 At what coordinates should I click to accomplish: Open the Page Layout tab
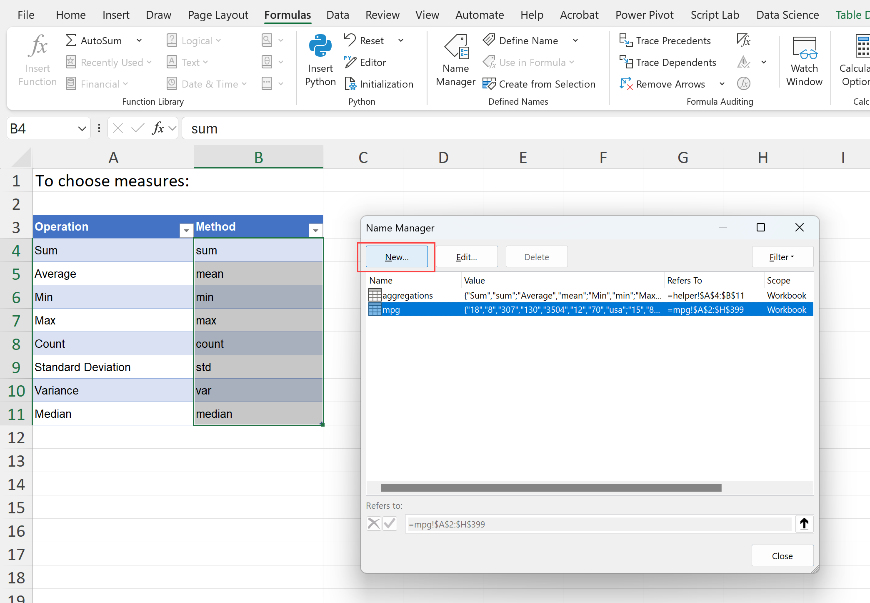tap(218, 15)
